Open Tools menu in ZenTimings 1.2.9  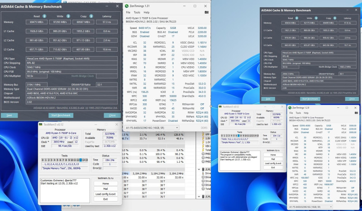298,113
